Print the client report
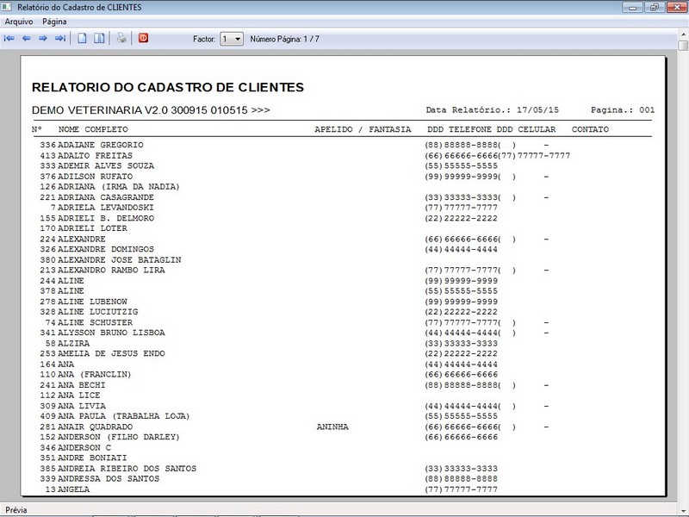This screenshot has height=517, width=689. pos(122,39)
